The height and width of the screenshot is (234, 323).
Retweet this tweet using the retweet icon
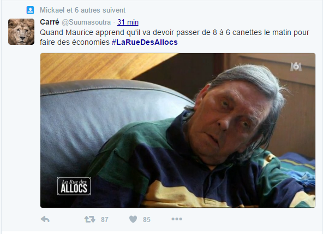[90, 219]
